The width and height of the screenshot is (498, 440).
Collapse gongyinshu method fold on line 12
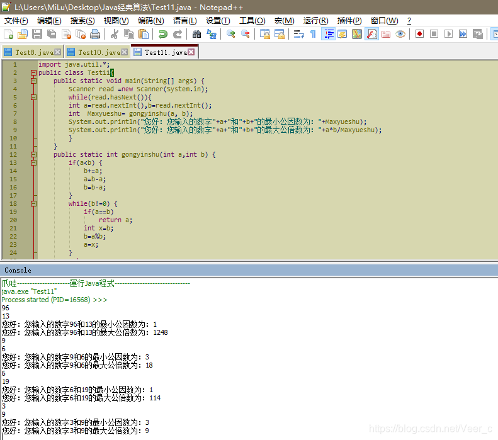click(x=33, y=155)
